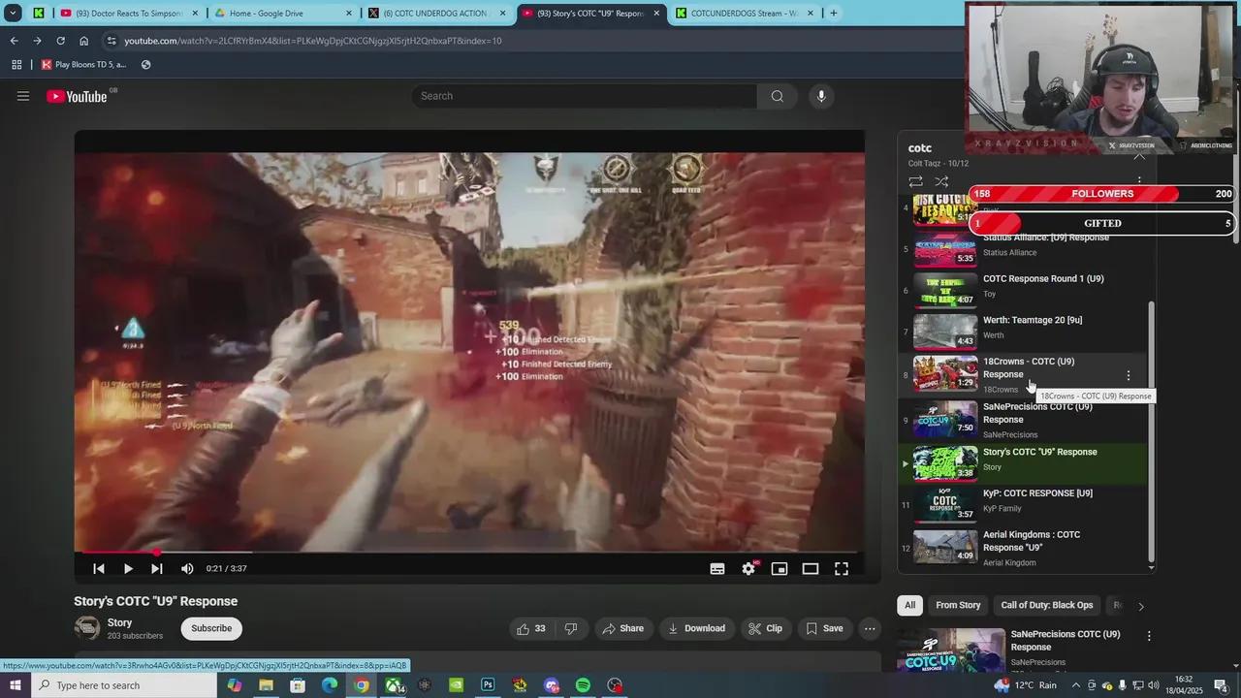
Task: Switch to COTCUNDERDOGS Stream tab
Action: [x=745, y=14]
